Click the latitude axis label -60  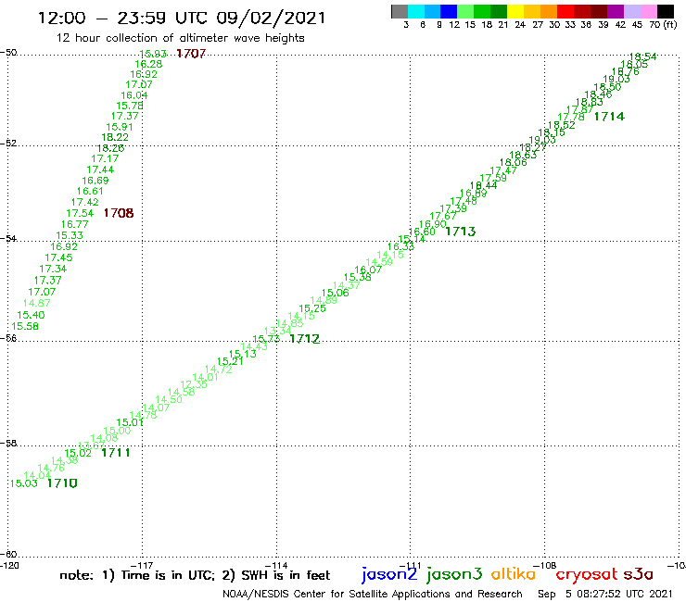click(8, 555)
